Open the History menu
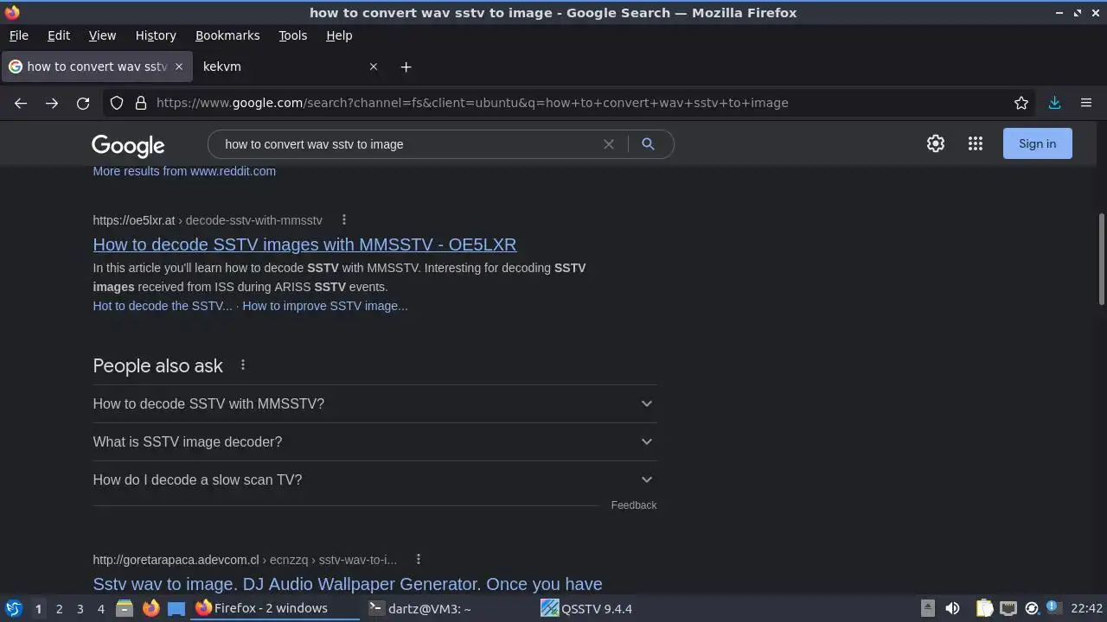Viewport: 1107px width, 622px height. pyautogui.click(x=156, y=35)
